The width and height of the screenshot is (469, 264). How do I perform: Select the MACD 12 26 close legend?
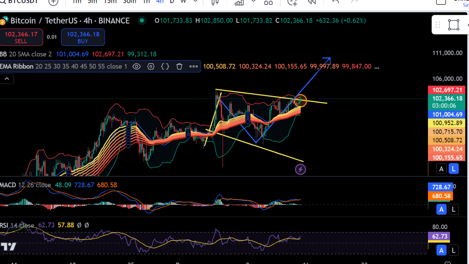[x=26, y=185]
